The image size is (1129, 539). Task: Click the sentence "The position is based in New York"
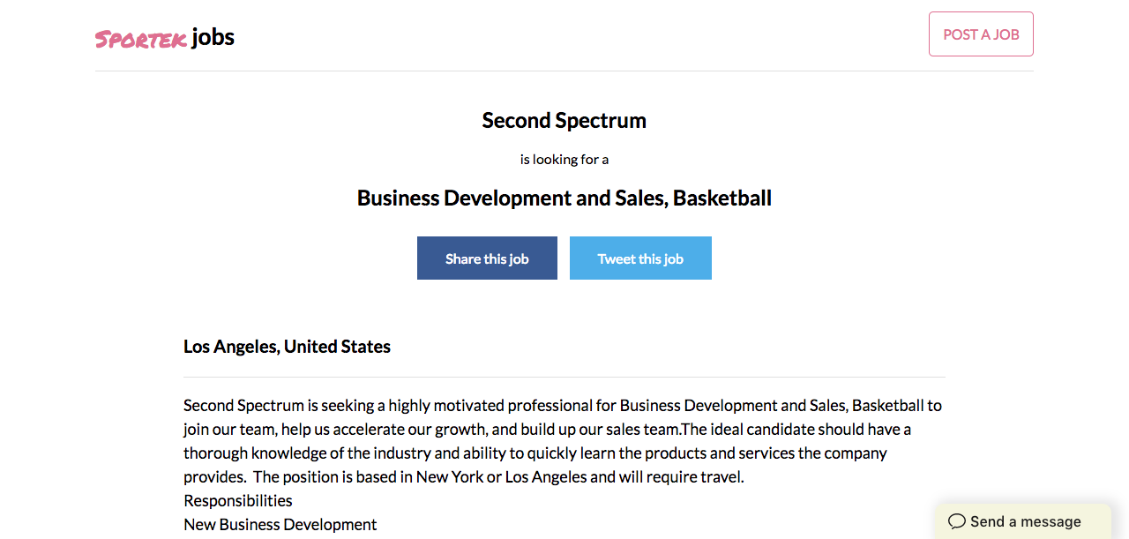[x=499, y=477]
